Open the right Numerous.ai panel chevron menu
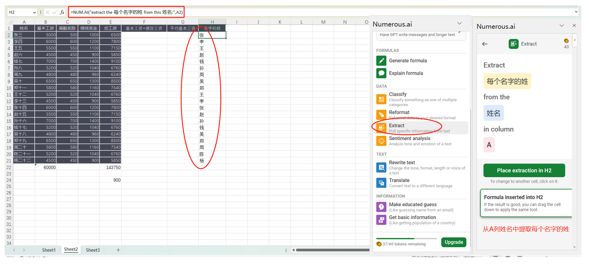This screenshot has width=589, height=264. 562,26
